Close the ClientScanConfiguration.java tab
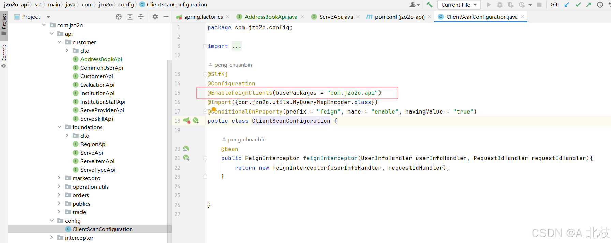 [x=522, y=17]
